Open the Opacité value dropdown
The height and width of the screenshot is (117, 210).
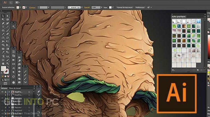click(x=102, y=7)
